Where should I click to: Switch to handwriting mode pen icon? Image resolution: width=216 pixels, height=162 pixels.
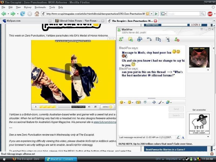point(178,137)
